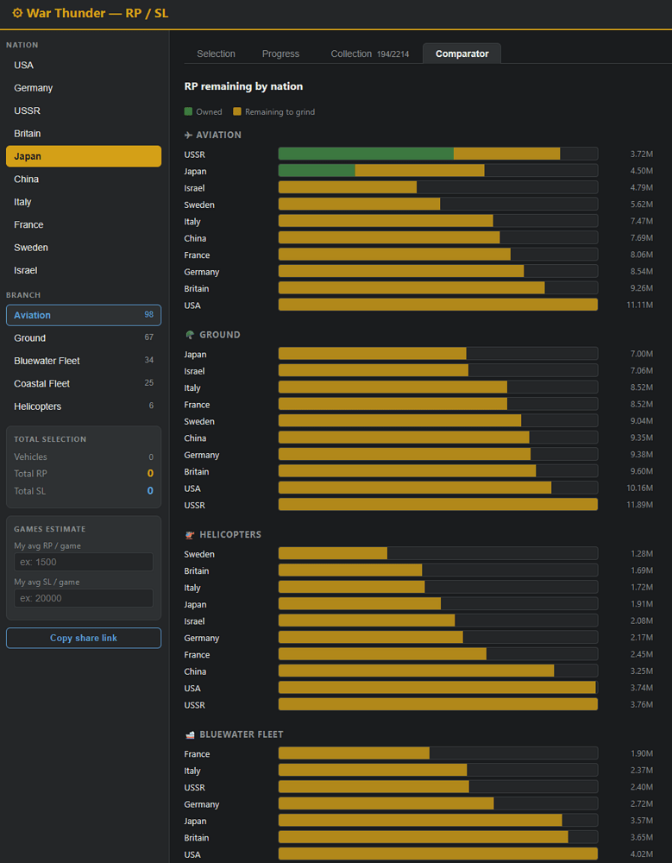
Task: Click the USSR aviation progress bar
Action: click(x=438, y=154)
